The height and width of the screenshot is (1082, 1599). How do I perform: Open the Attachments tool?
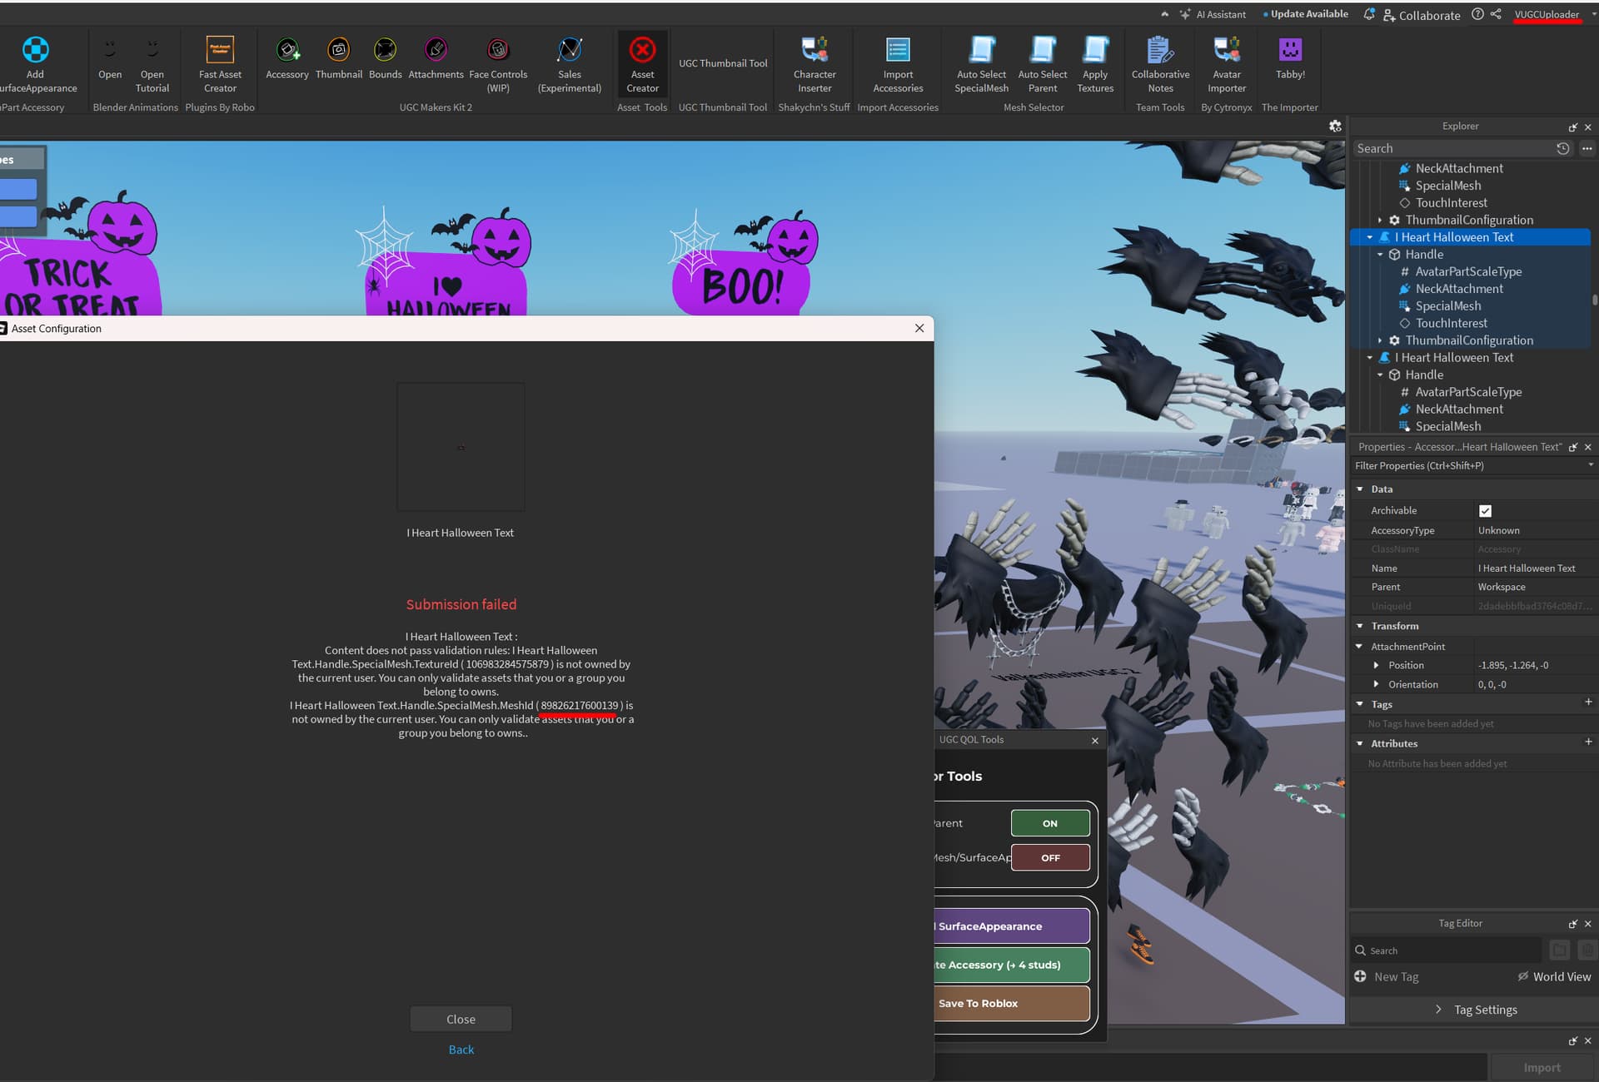coord(436,58)
